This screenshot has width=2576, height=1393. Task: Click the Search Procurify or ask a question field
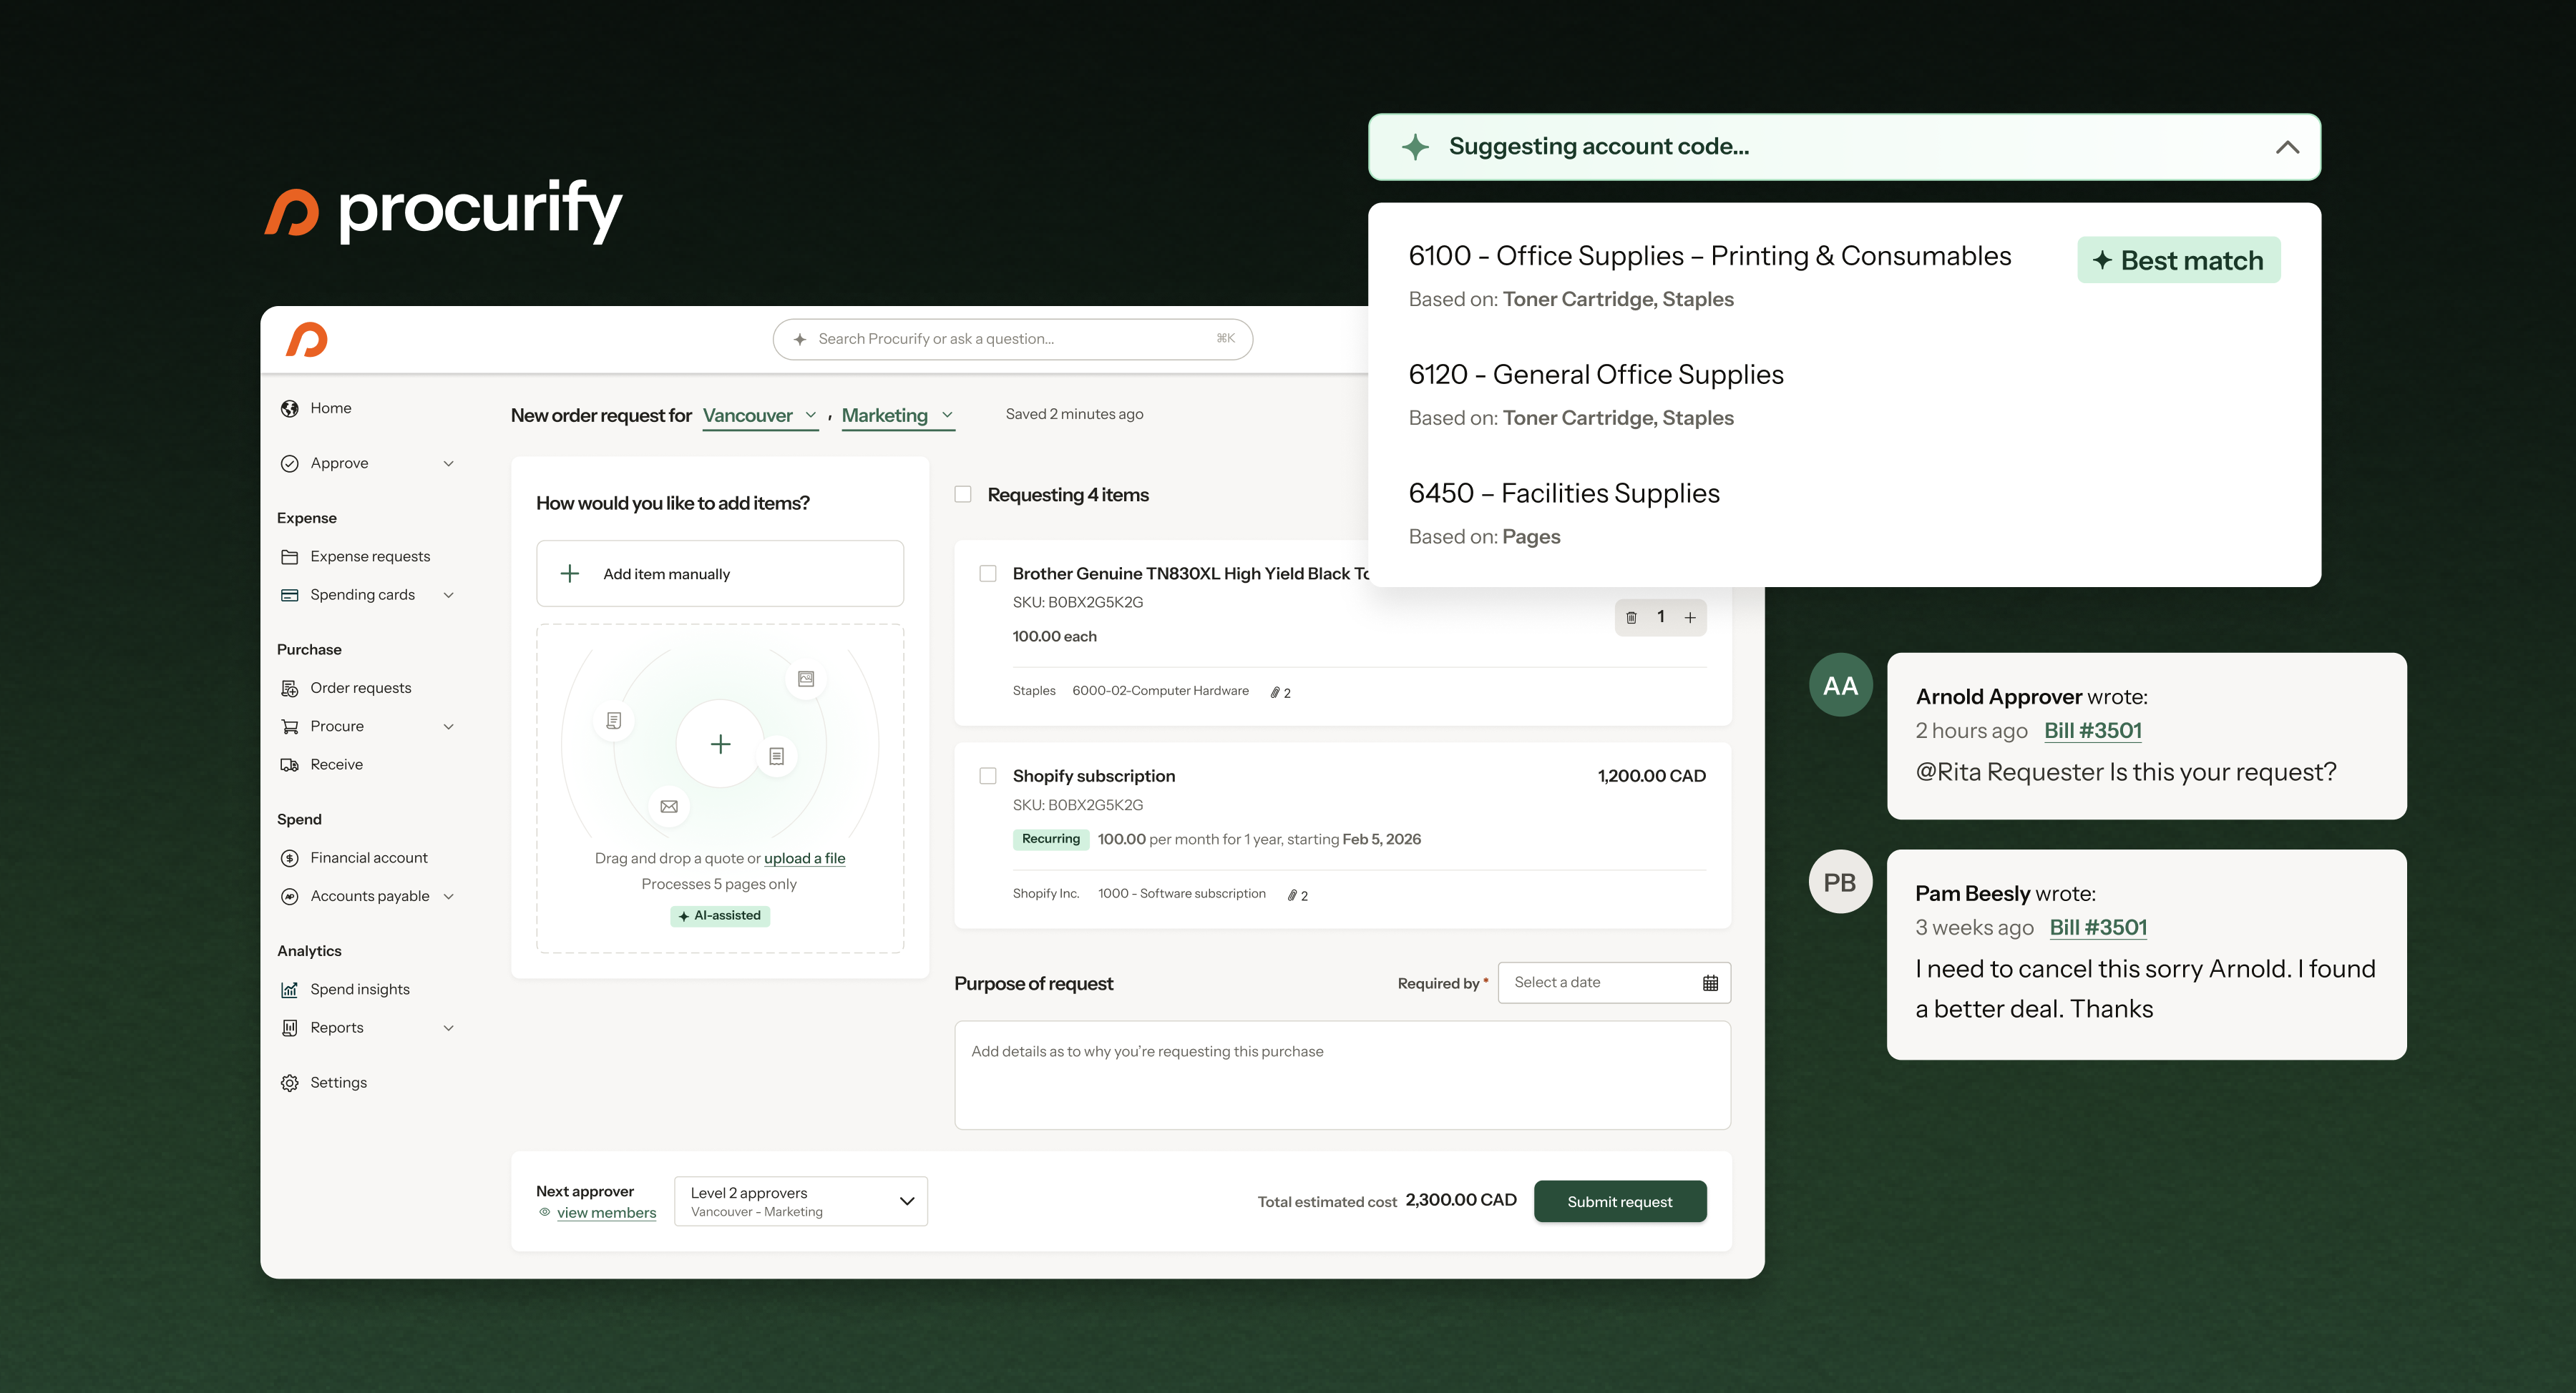coord(1012,340)
